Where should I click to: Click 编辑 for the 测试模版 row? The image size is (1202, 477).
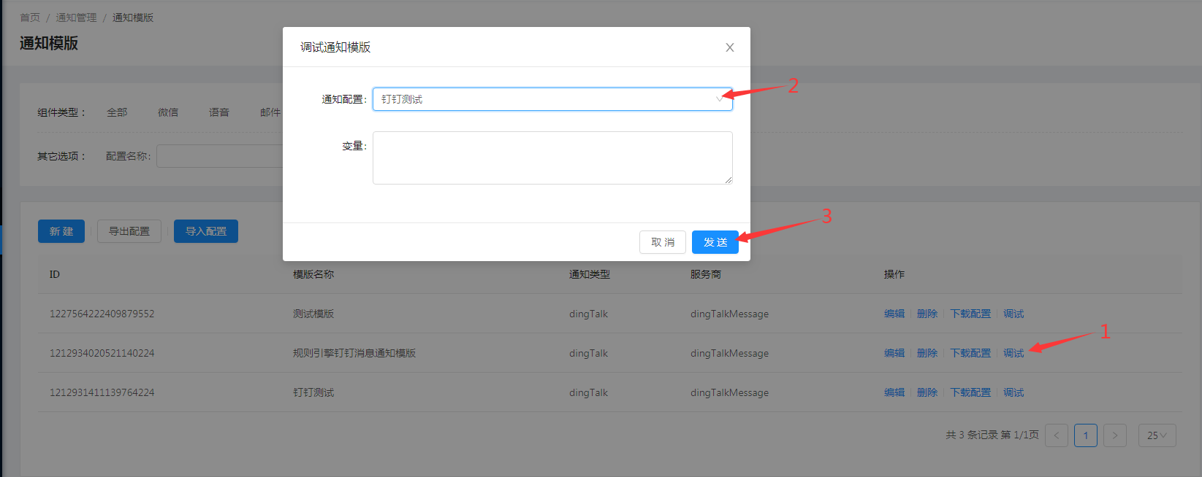(894, 314)
